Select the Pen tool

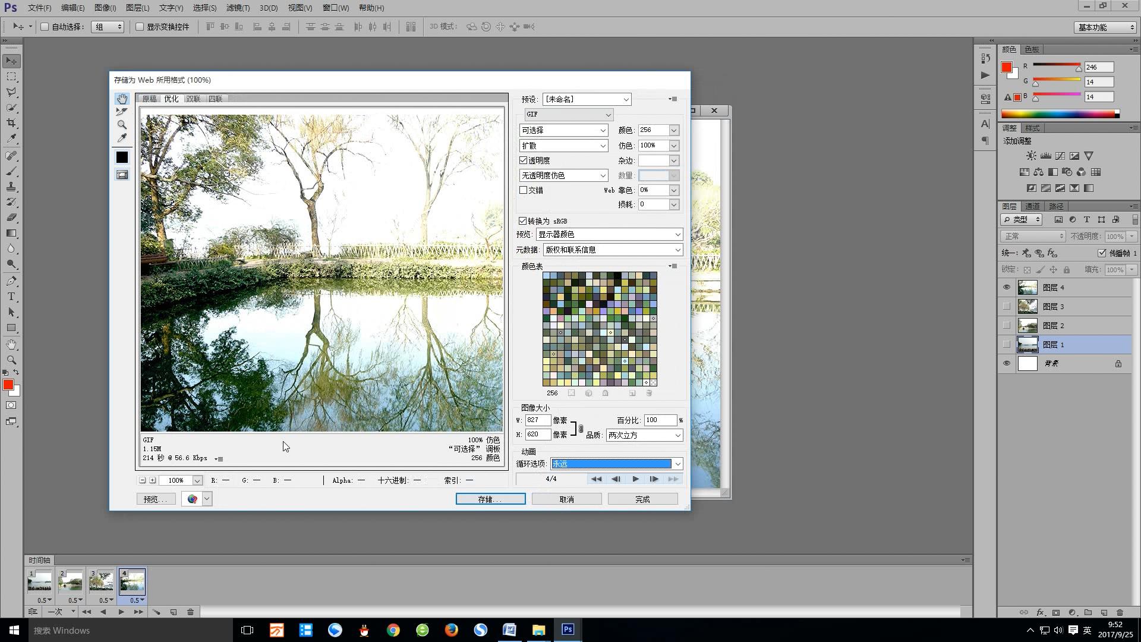coord(11,281)
